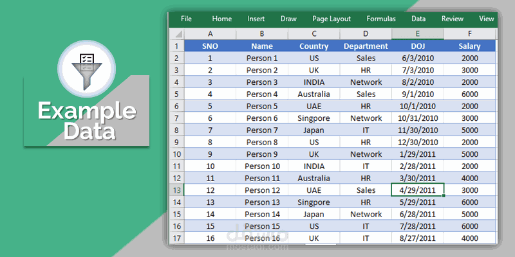This screenshot has width=515, height=257.
Task: Click the UAE cell in row 13
Action: point(314,190)
